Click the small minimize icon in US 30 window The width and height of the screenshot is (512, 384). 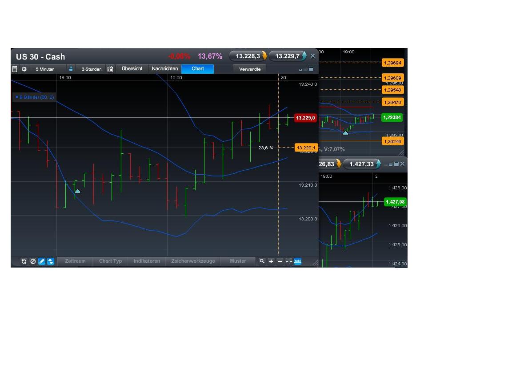300,69
